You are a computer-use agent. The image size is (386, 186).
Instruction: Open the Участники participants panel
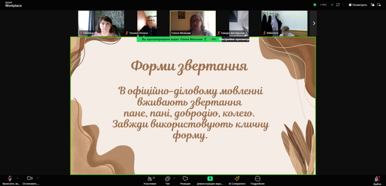pyautogui.click(x=150, y=180)
